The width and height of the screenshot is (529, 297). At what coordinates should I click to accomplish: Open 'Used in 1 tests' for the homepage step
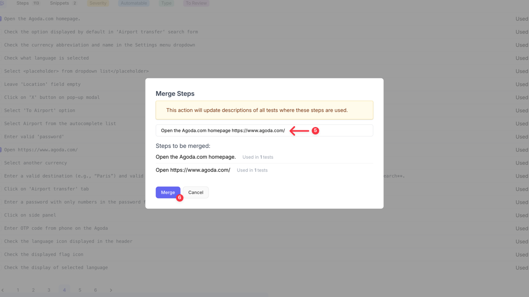pos(257,157)
